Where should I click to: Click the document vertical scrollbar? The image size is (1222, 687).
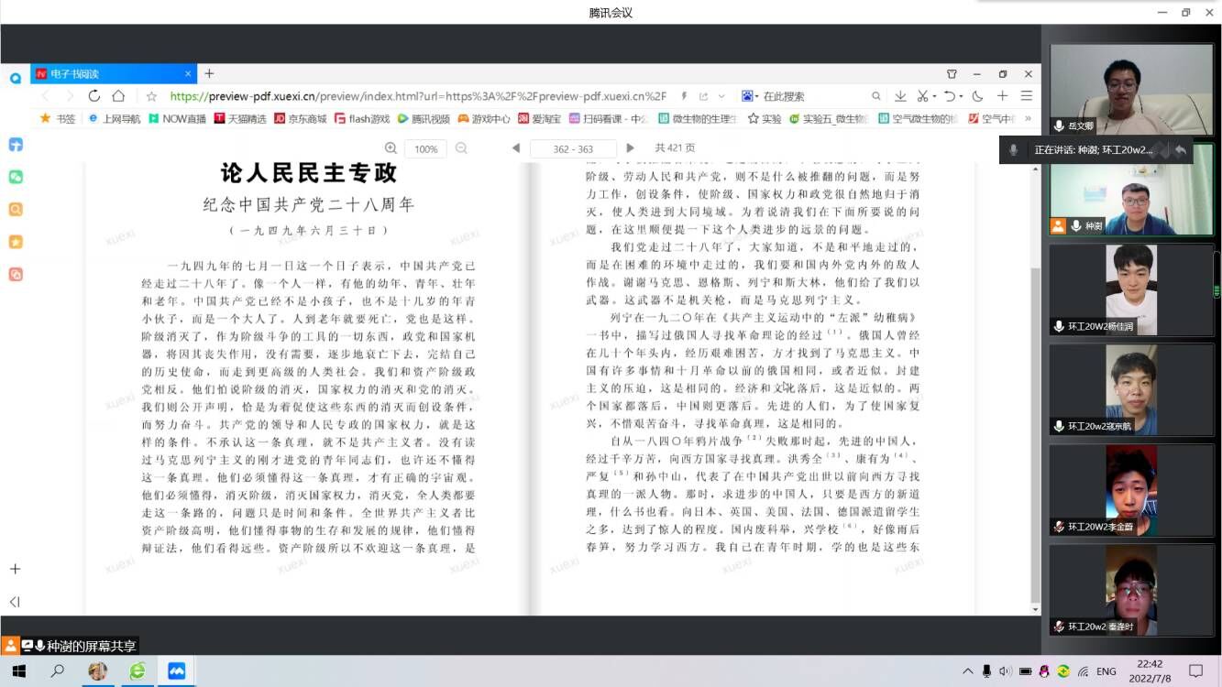tap(1036, 366)
